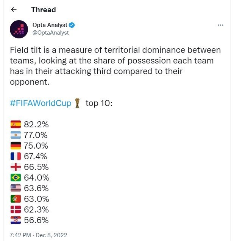This screenshot has width=234, height=241.
Task: Click the back arrow icon
Action: (14, 10)
